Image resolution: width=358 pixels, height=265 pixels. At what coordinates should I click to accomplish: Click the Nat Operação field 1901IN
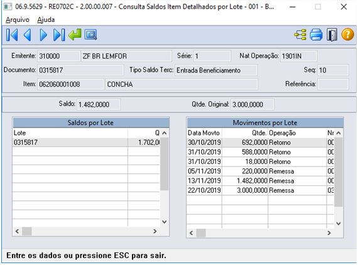[x=298, y=56]
